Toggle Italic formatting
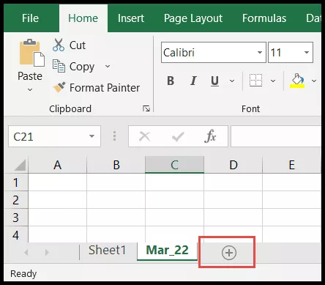Image resolution: width=325 pixels, height=285 pixels. (x=193, y=81)
